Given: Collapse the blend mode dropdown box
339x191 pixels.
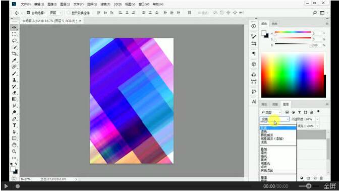Looking at the screenshot, I should point(274,119).
